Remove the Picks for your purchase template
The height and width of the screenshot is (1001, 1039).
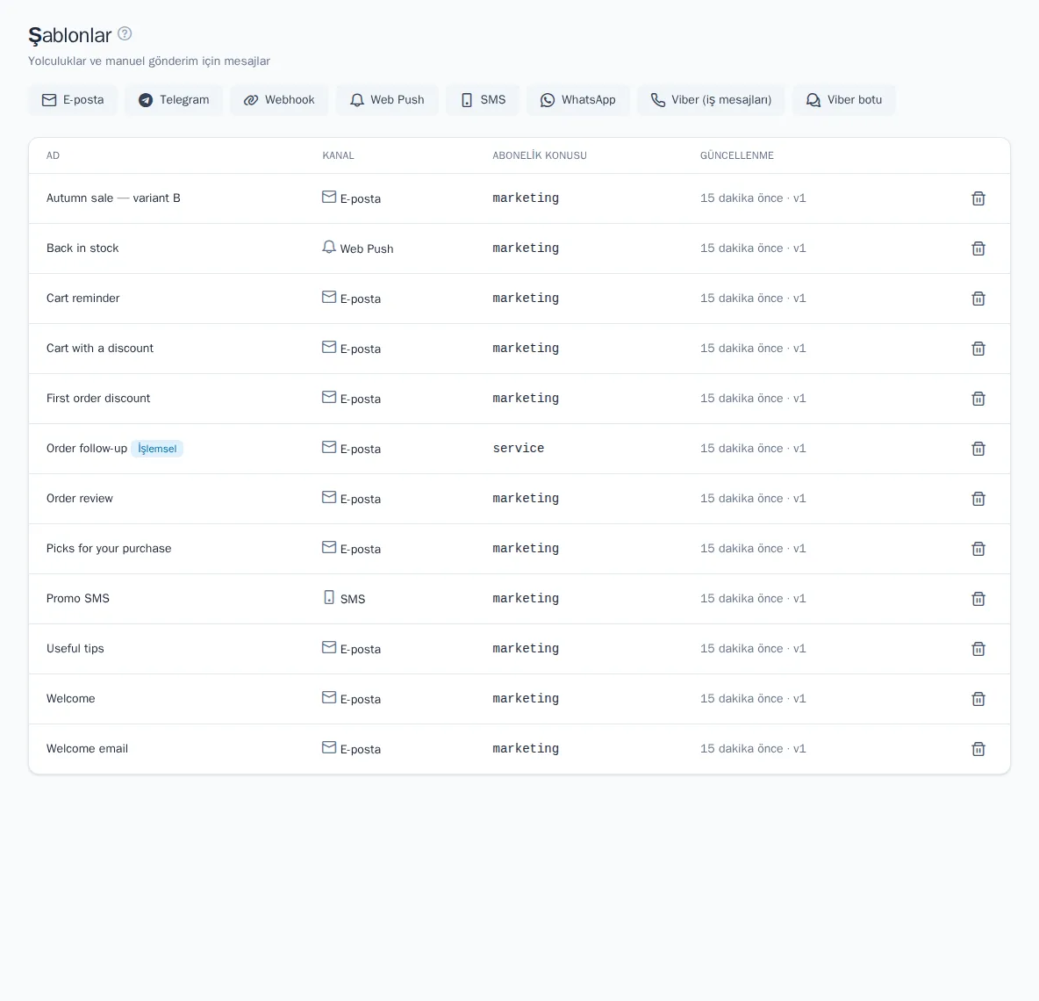point(978,549)
